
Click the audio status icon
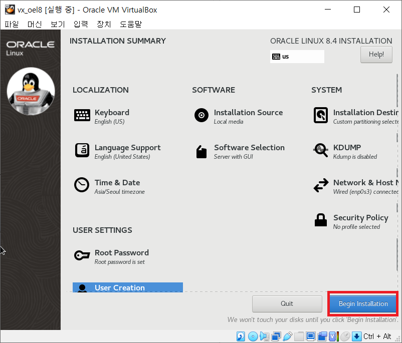265,336
